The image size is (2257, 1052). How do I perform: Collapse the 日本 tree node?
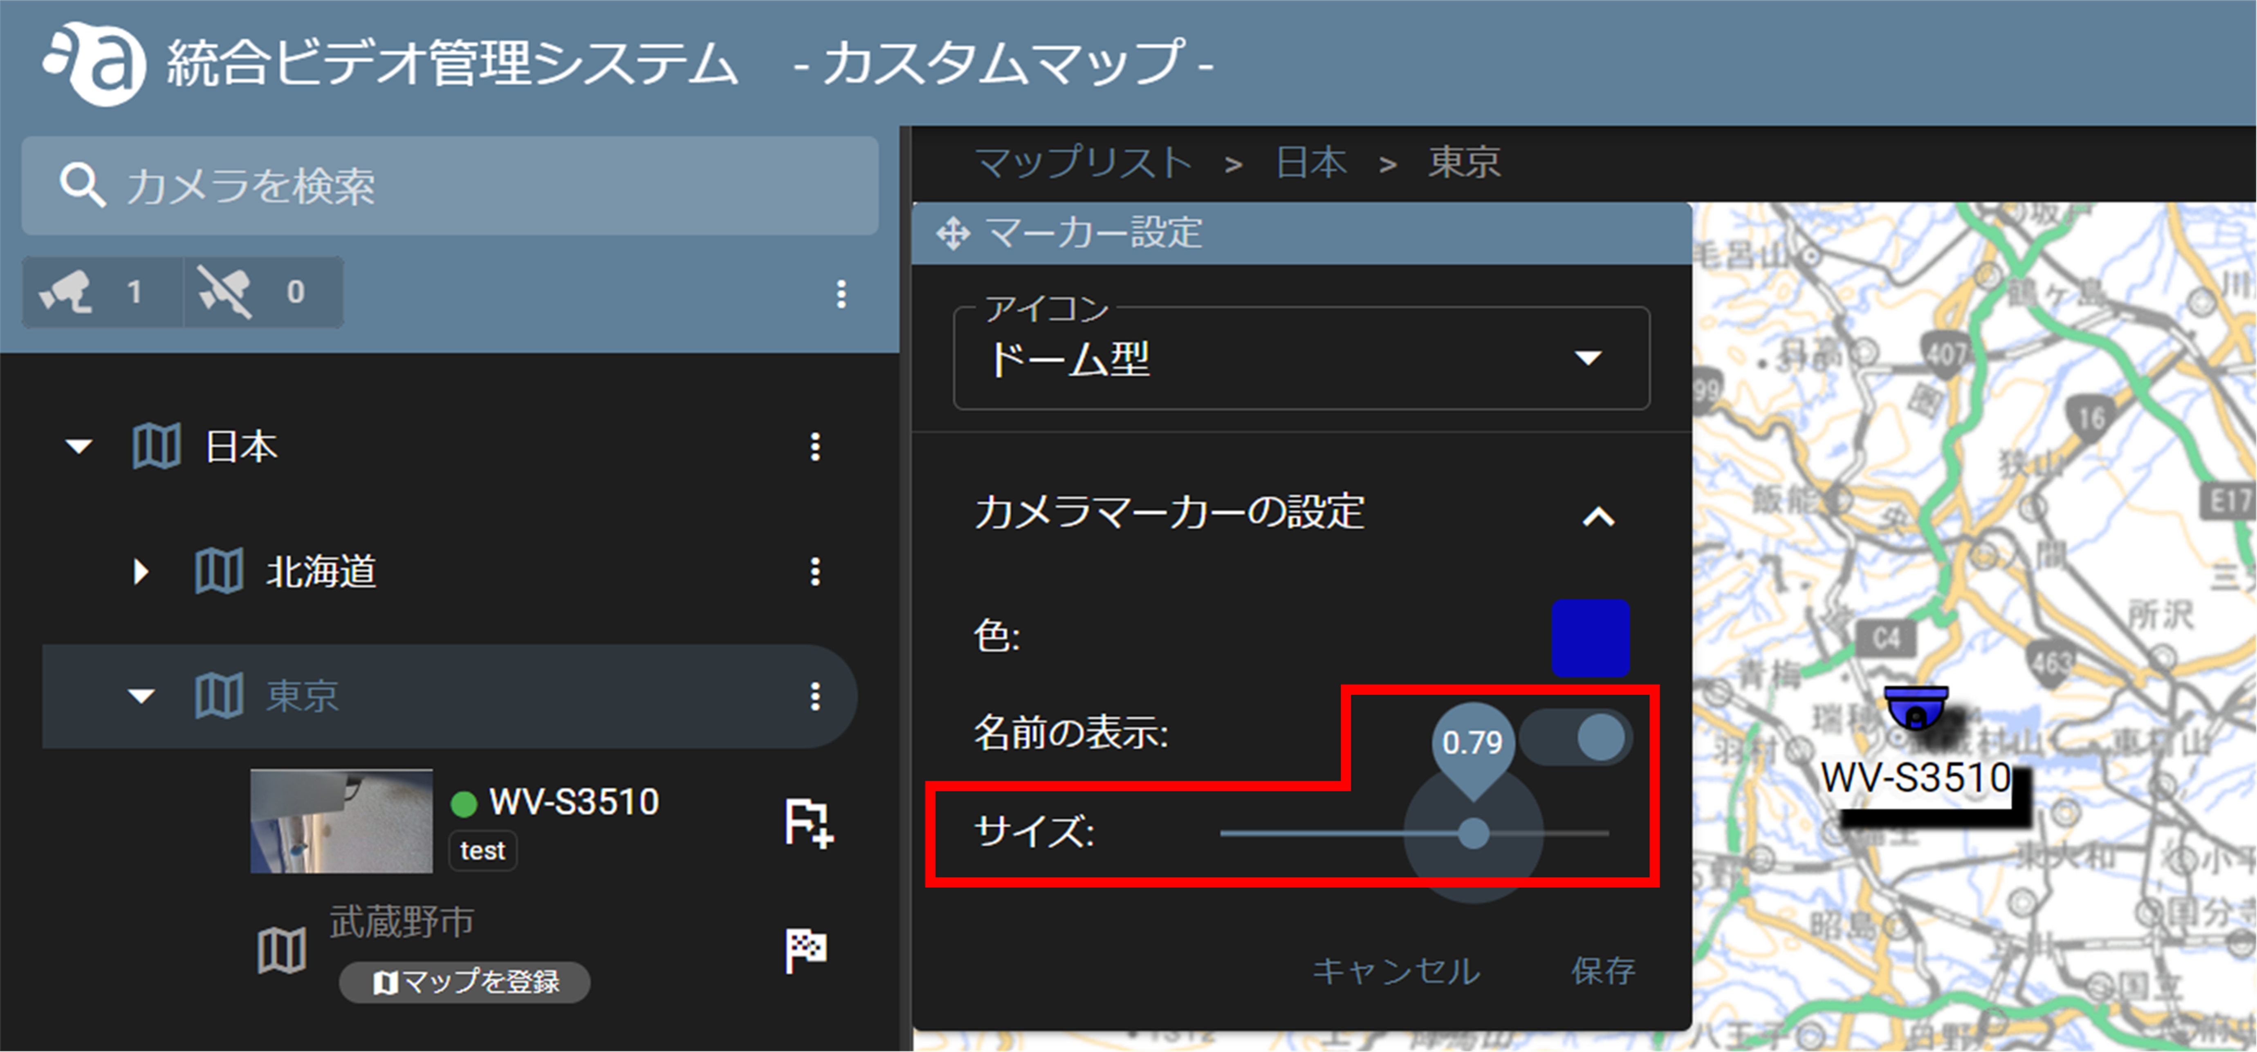(79, 447)
